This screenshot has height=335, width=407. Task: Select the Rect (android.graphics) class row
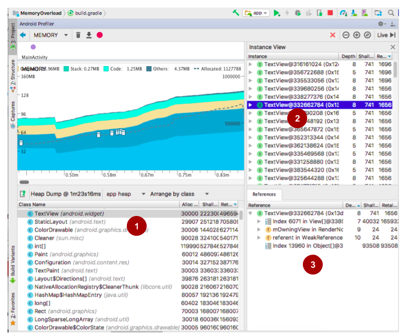coord(128,311)
